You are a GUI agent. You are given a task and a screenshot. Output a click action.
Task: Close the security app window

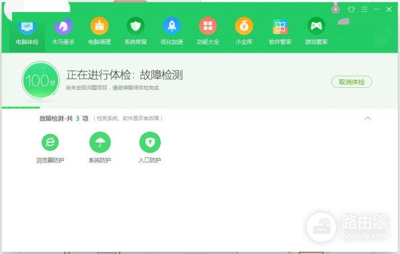[x=389, y=9]
